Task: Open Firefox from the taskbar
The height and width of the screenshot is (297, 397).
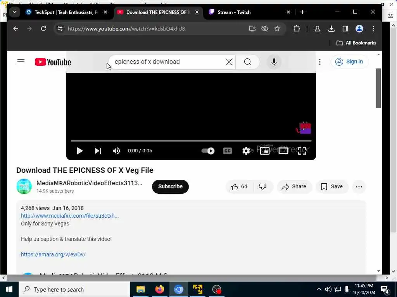Action: pyautogui.click(x=159, y=289)
